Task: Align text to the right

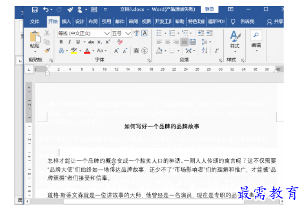Action: click(x=176, y=41)
